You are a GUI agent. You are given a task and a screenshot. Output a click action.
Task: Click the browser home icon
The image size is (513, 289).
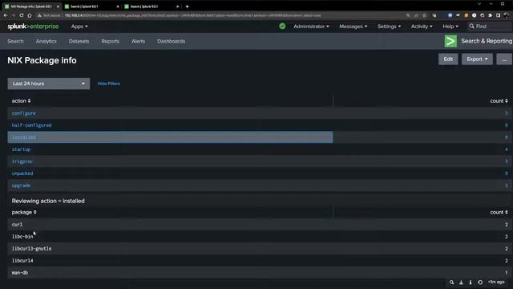coord(30,15)
